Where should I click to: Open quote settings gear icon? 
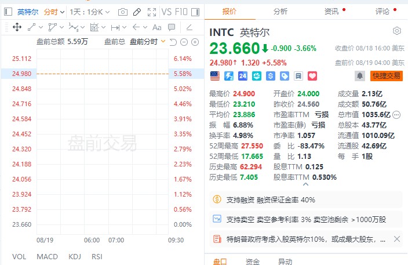[397, 31]
